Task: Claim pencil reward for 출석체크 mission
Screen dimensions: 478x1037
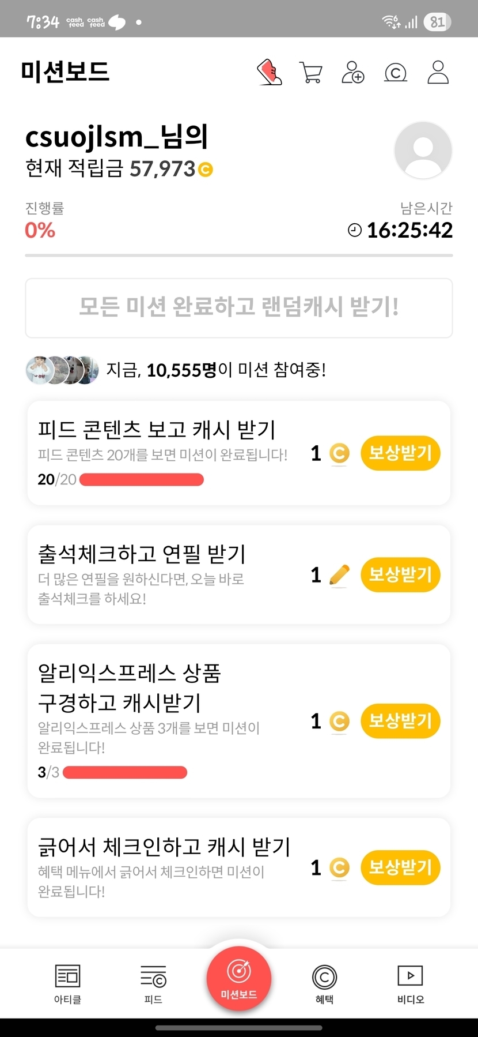Action: click(x=400, y=574)
